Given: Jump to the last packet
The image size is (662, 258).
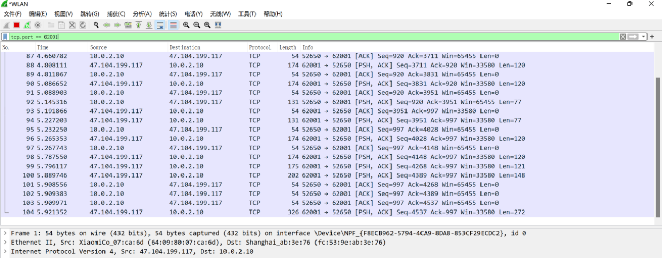Looking at the screenshot, I should (x=149, y=25).
